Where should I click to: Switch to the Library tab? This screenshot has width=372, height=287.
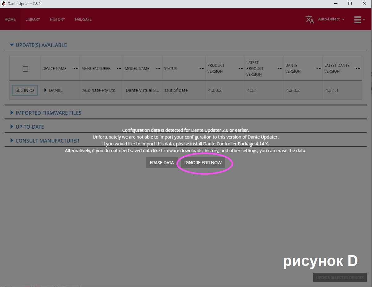[x=33, y=19]
